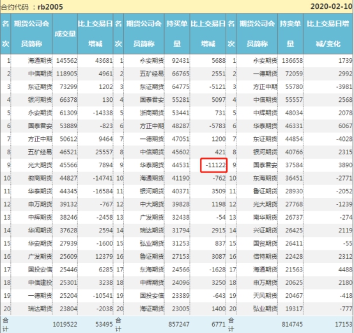354x333 pixels.
Task: Click 一德期货 in short position rank 2
Action: tap(265, 74)
